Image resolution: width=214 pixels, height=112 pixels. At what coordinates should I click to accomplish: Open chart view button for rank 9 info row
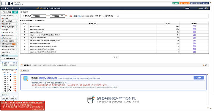tap(194, 49)
